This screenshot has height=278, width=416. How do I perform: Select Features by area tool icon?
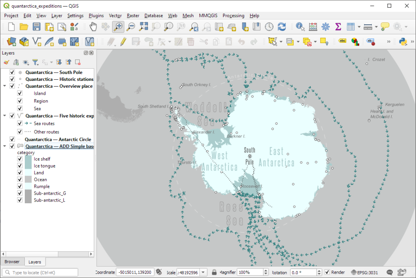273,42
